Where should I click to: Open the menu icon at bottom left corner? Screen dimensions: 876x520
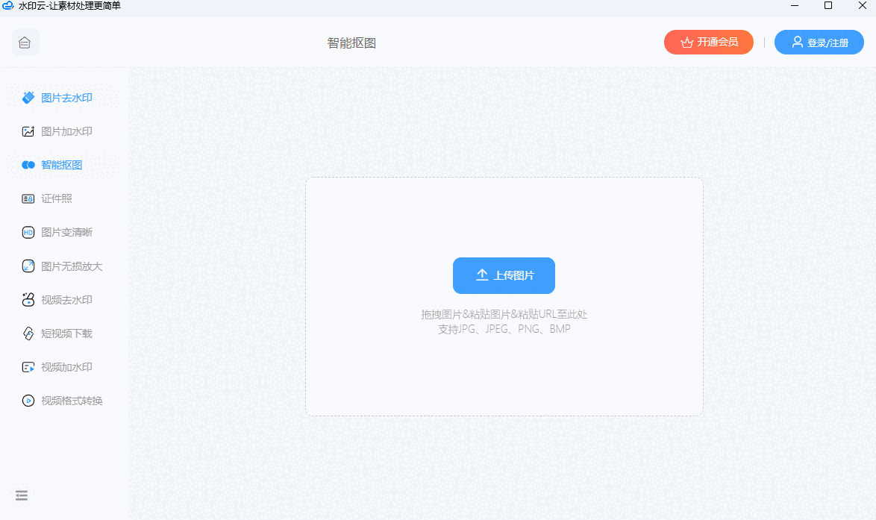22,495
